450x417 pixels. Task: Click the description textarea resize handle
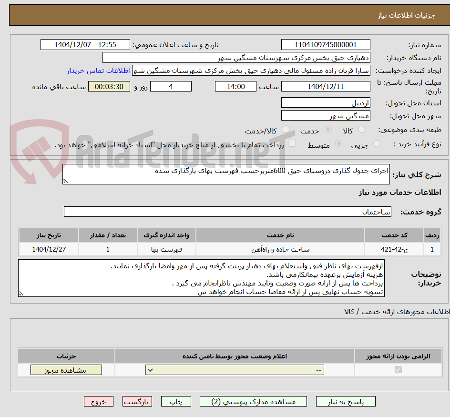click(65, 181)
